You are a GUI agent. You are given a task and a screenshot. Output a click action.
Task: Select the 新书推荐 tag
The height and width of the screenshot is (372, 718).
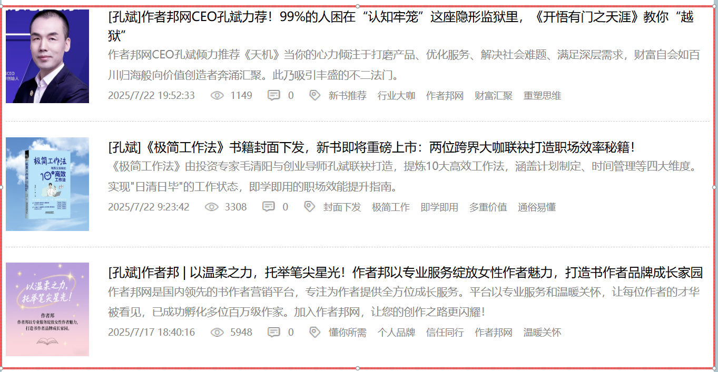[x=348, y=95]
